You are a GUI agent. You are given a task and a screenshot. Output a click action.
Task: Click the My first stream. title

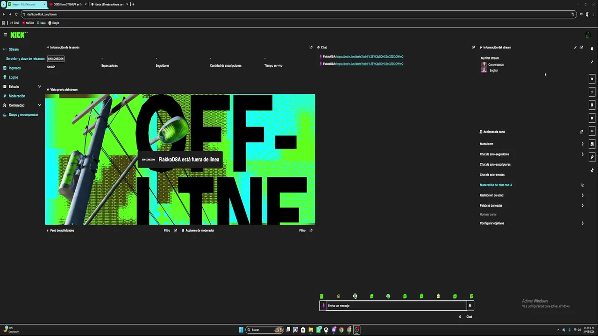coord(490,58)
